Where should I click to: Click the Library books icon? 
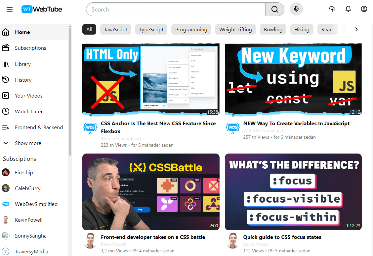tap(6, 64)
